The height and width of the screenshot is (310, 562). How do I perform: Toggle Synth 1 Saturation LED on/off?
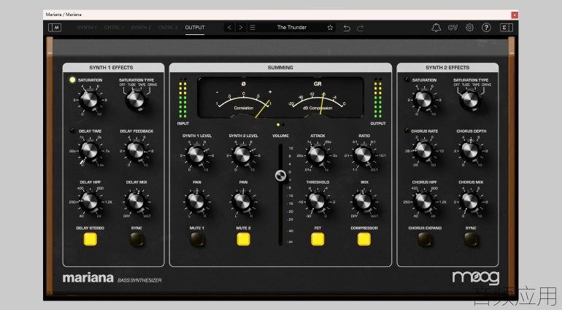pos(72,80)
